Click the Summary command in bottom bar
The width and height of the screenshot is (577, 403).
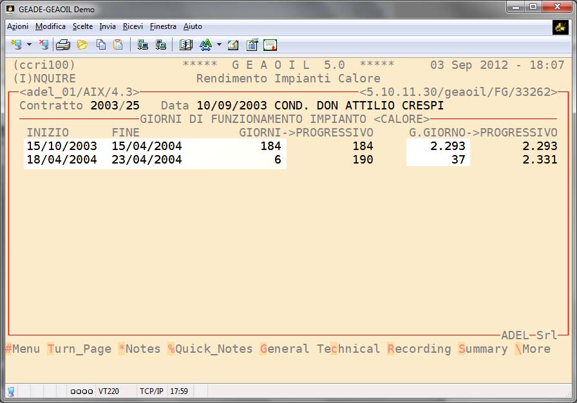pos(483,349)
